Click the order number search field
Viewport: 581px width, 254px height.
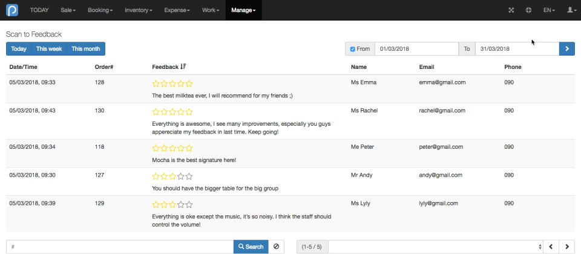point(120,247)
